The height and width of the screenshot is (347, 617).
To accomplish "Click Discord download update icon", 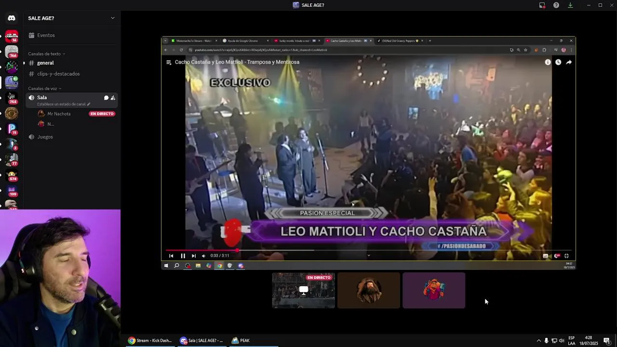I will pos(570,5).
